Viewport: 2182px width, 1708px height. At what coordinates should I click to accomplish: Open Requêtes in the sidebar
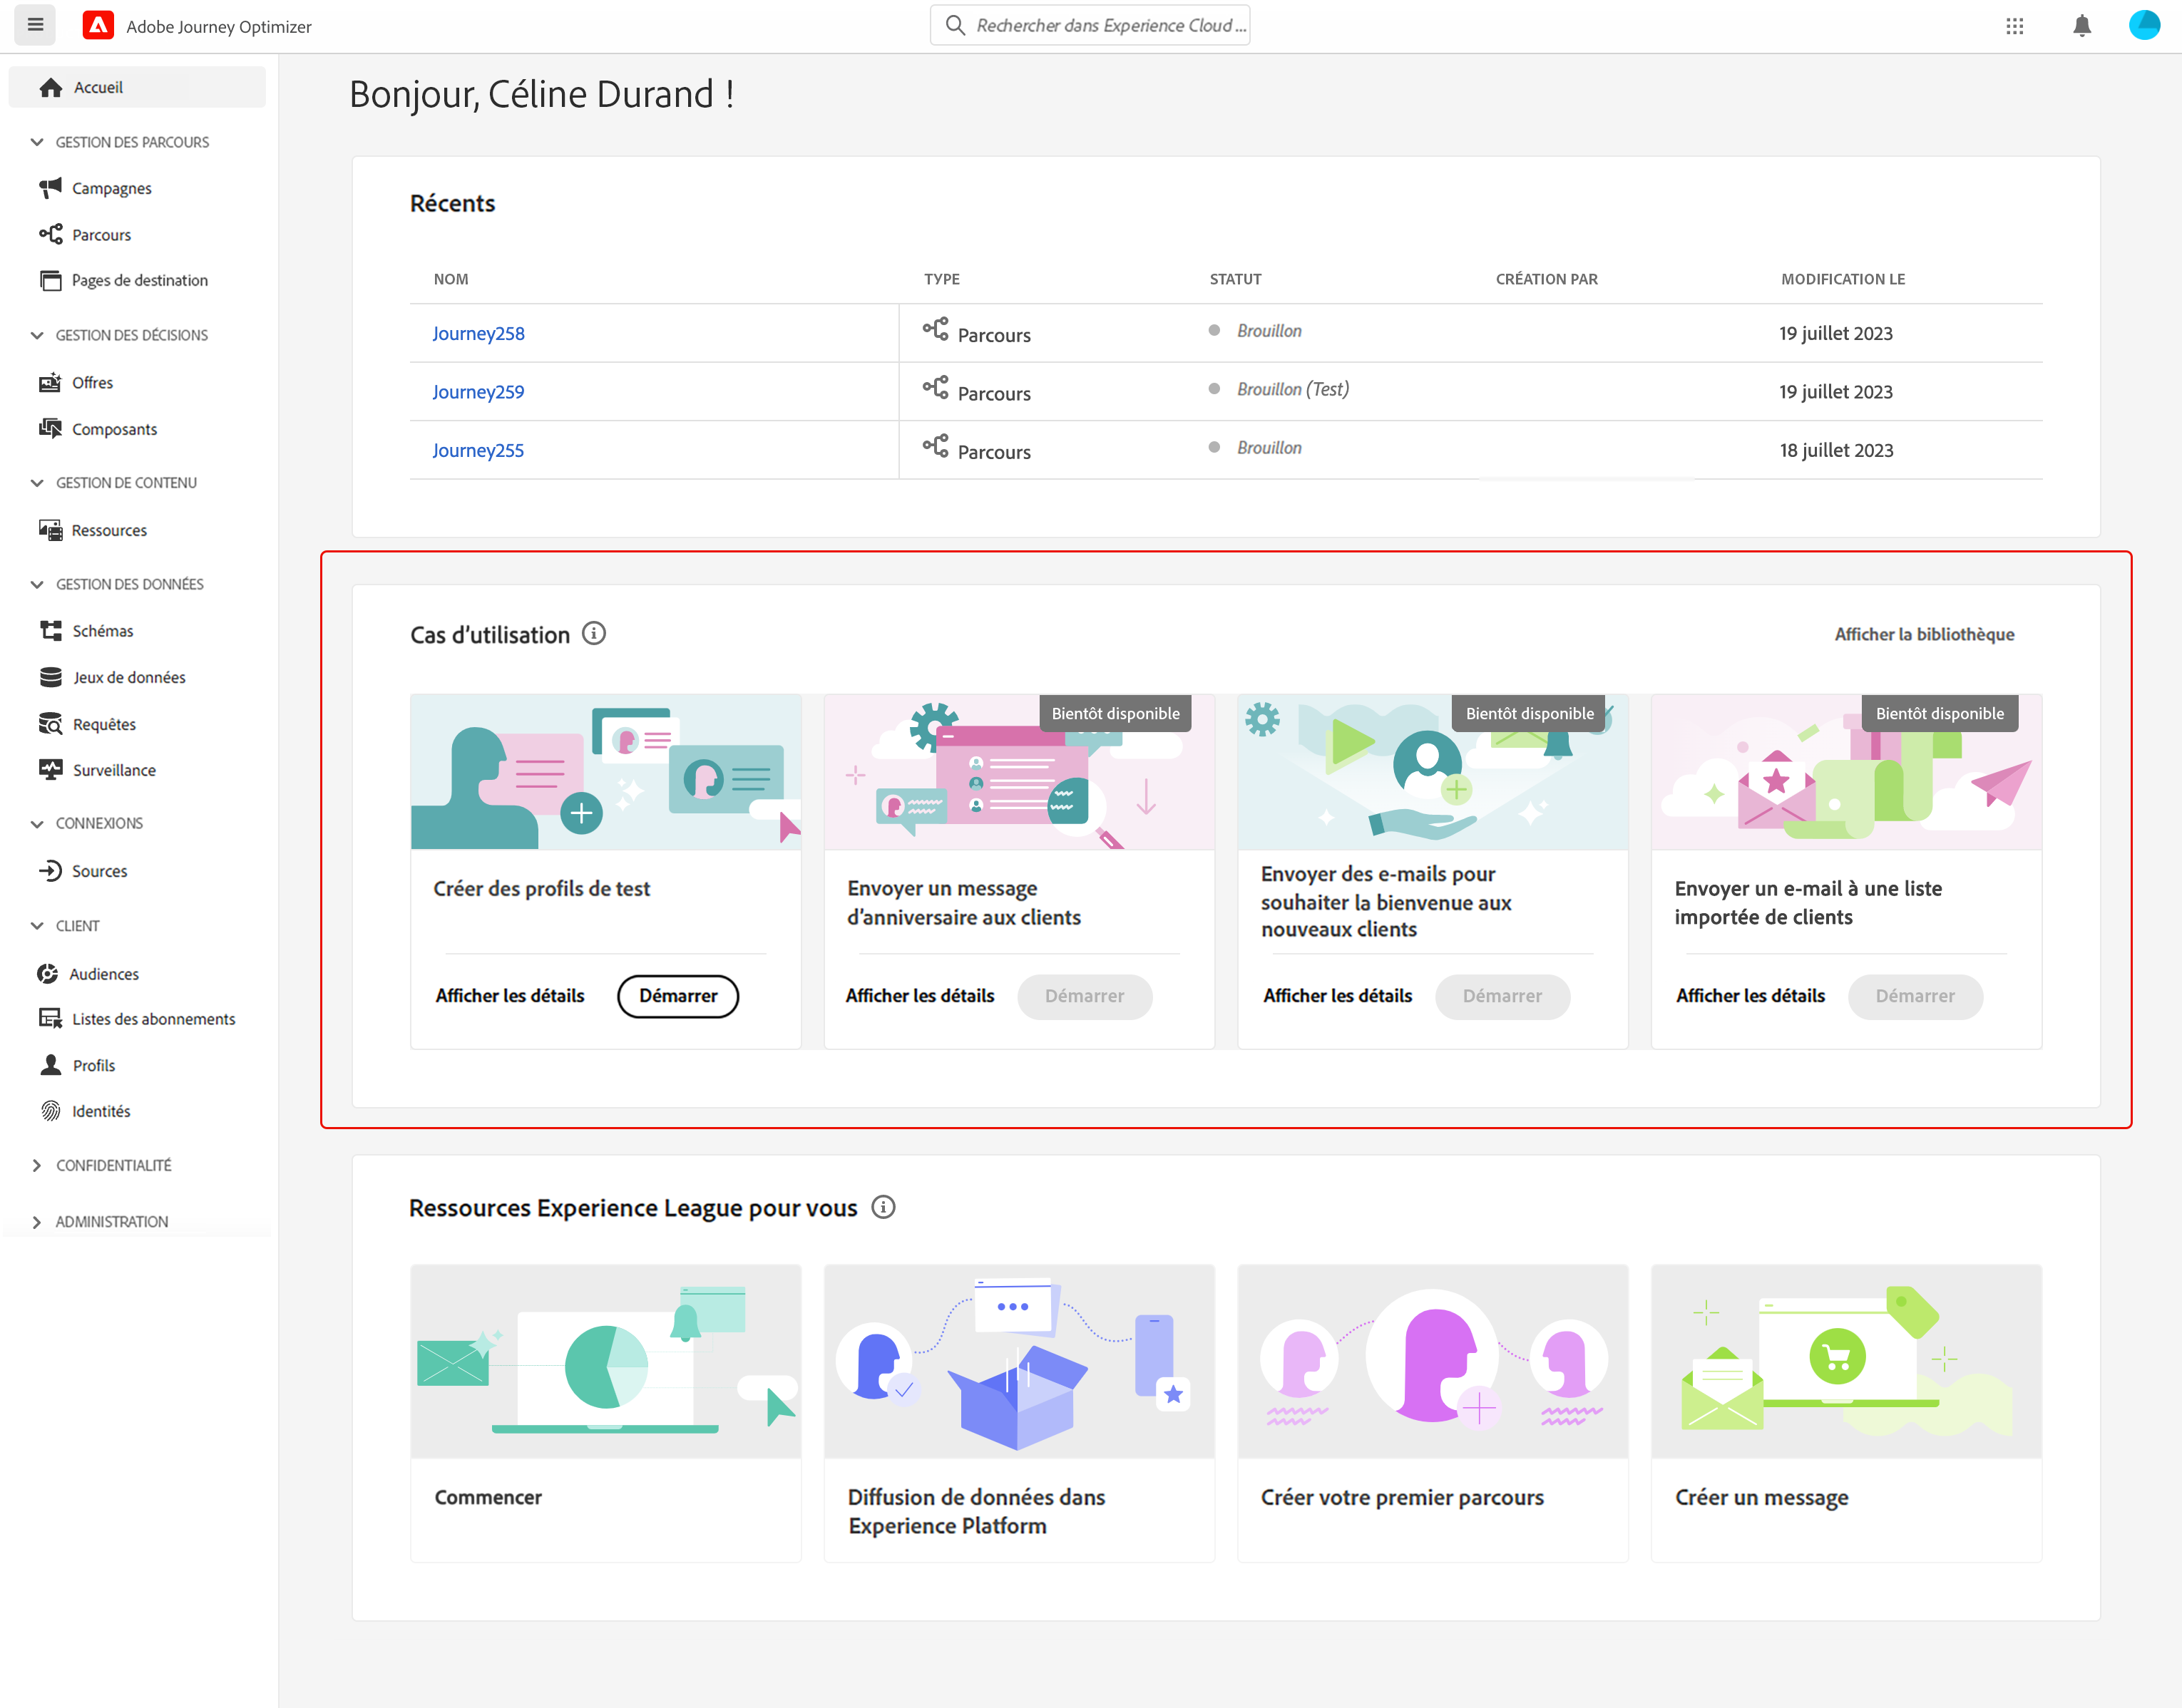click(104, 724)
